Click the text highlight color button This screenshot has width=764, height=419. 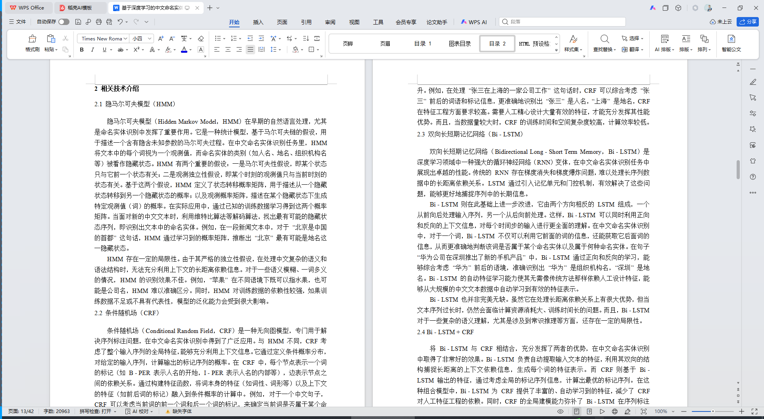tap(168, 50)
